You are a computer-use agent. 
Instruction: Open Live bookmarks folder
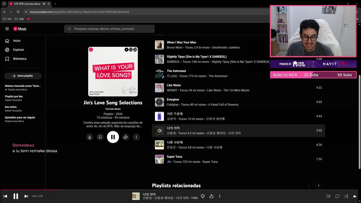click(x=7, y=19)
